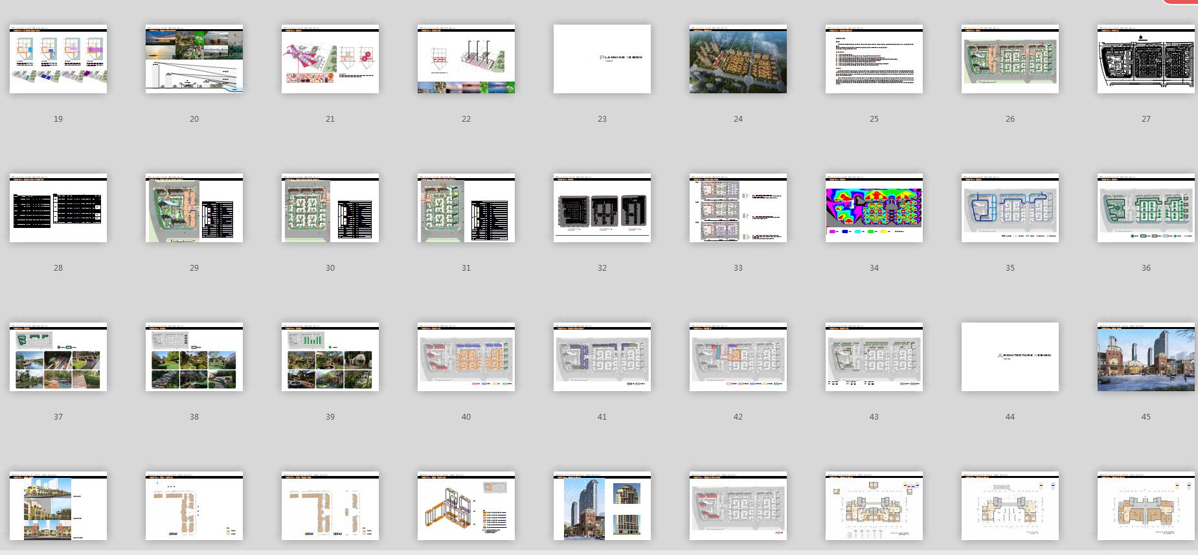Open the floor plan thumbnail below page 45
The image size is (1198, 555).
(1146, 506)
